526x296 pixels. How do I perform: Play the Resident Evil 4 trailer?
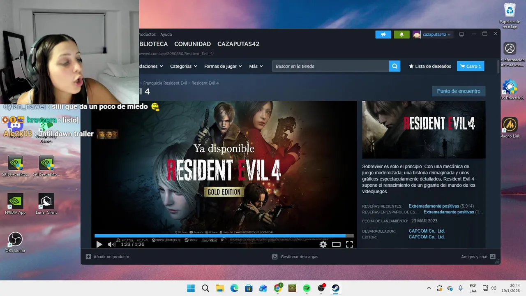[99, 244]
